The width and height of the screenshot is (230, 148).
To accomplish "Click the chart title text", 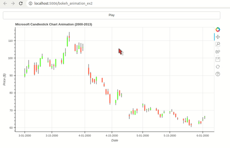I will pyautogui.click(x=54, y=25).
